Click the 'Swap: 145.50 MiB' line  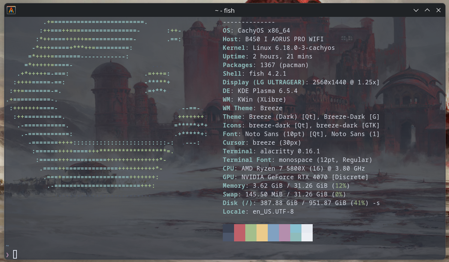(x=284, y=195)
